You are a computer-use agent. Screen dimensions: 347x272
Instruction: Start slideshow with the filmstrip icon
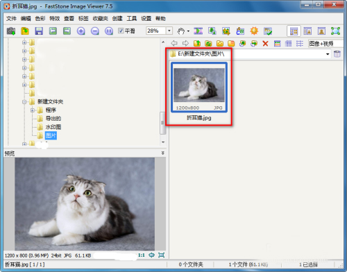(x=198, y=31)
